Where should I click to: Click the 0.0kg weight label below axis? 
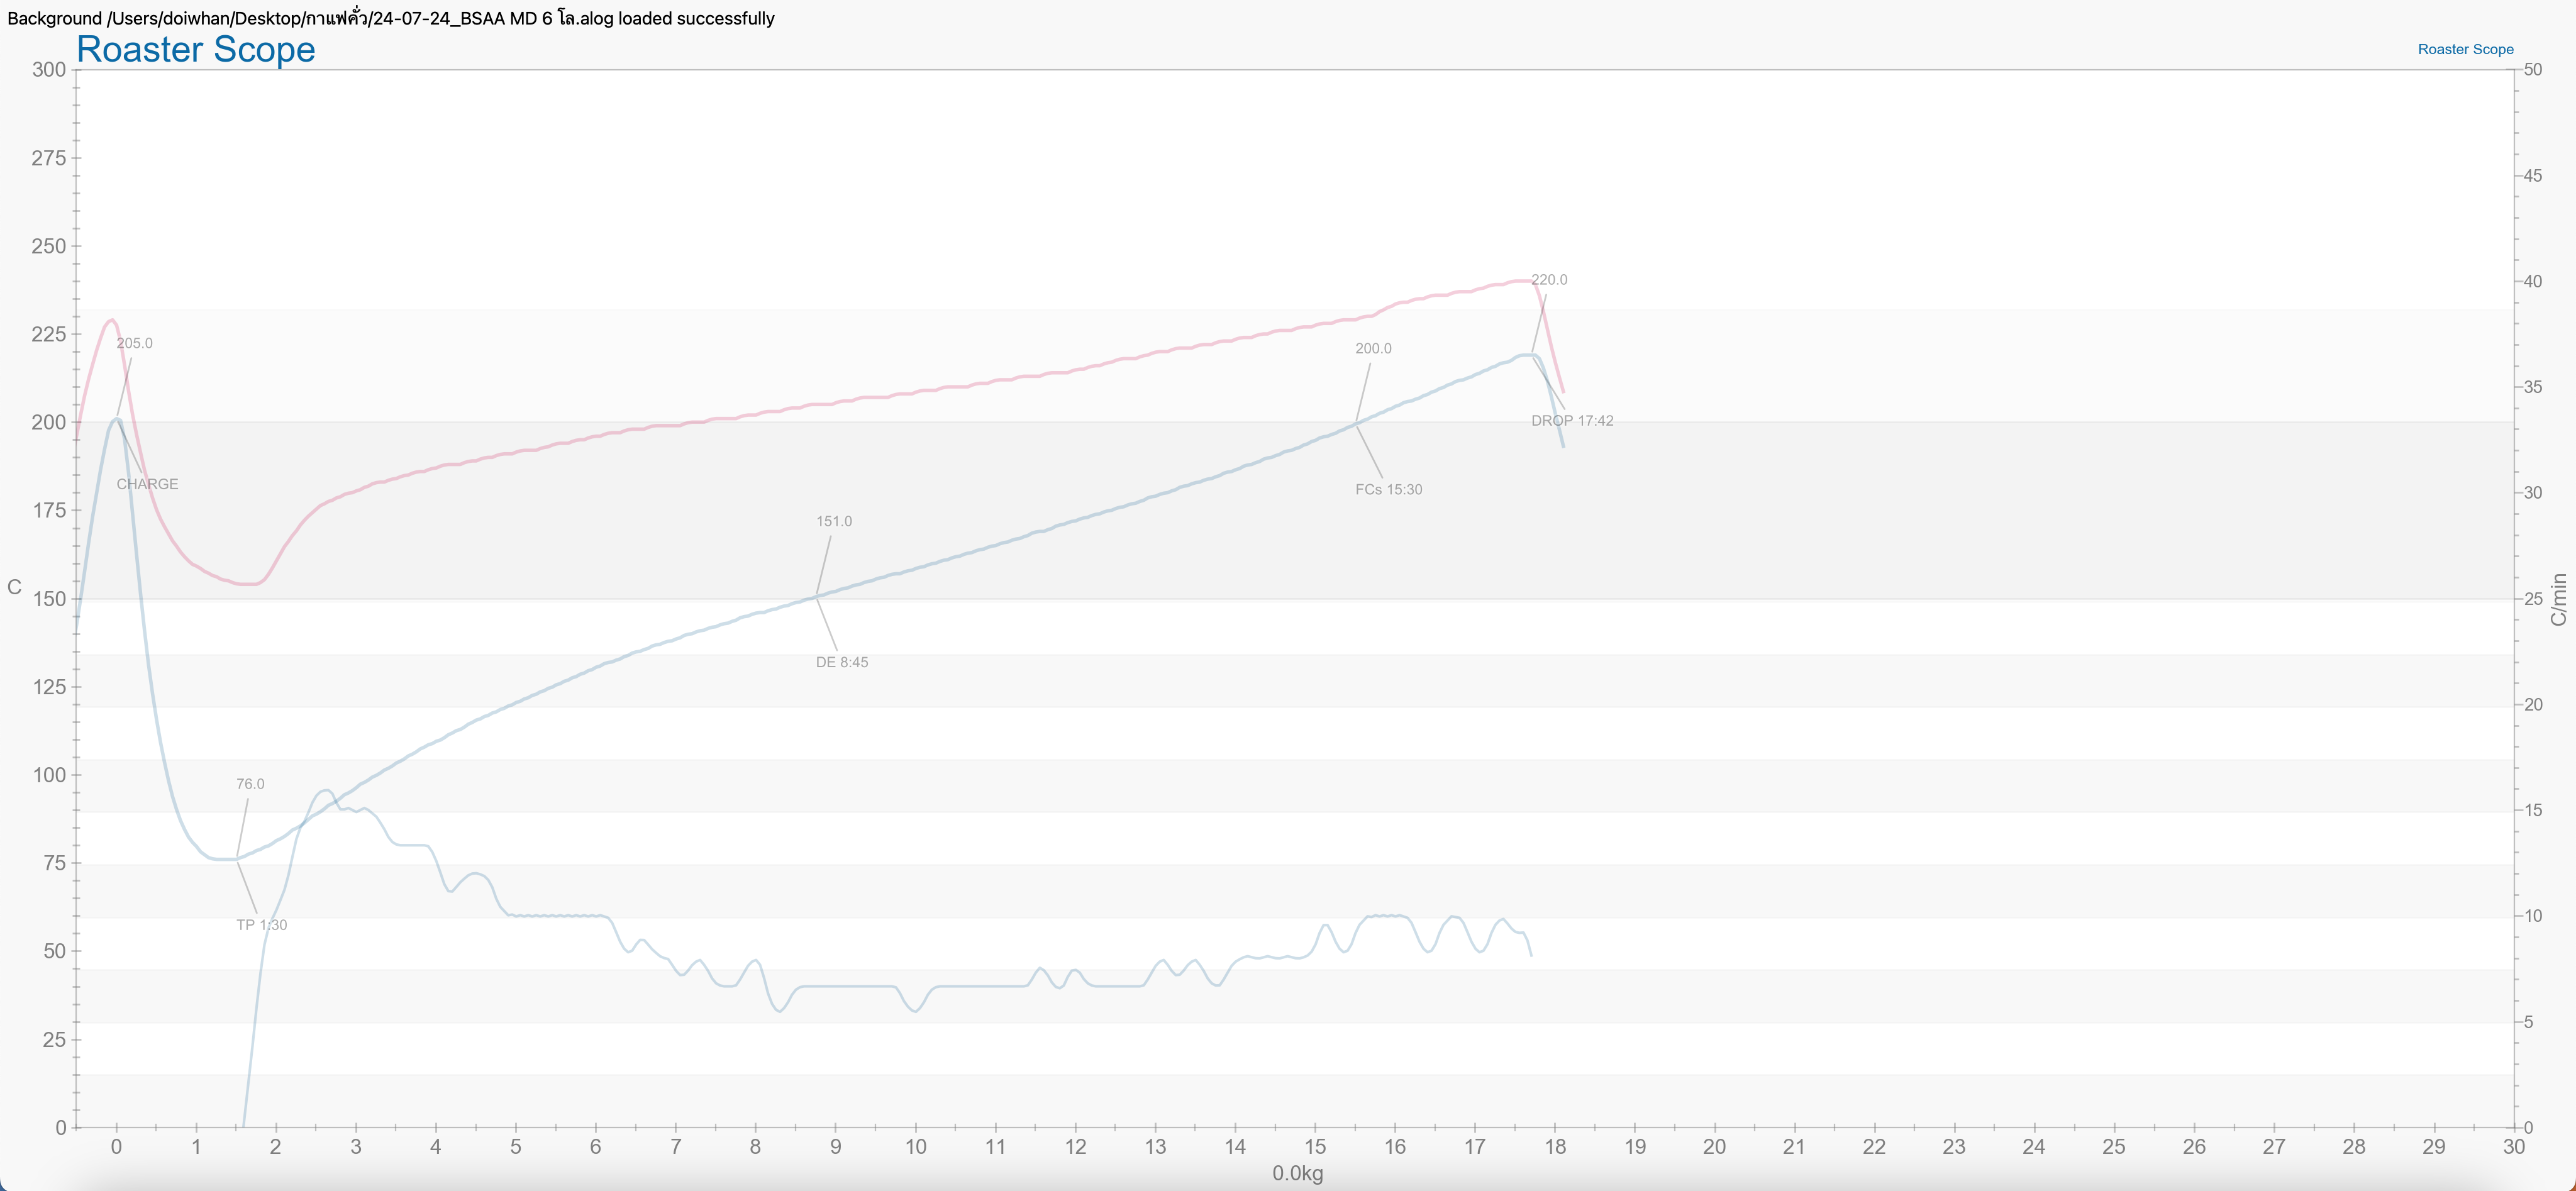(x=1297, y=1173)
